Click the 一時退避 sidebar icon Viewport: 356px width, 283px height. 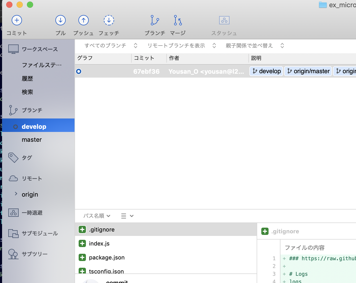click(13, 213)
